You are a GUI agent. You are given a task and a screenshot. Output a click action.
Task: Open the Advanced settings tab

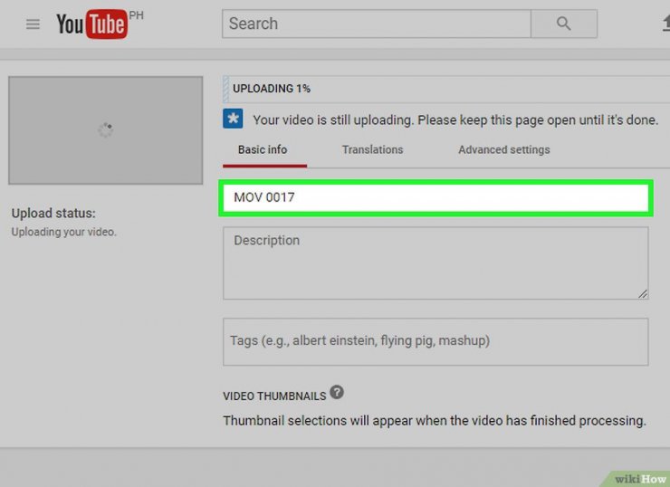click(x=503, y=149)
